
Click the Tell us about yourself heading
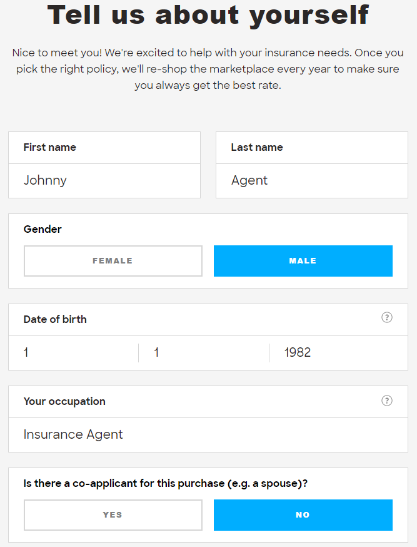tap(208, 15)
